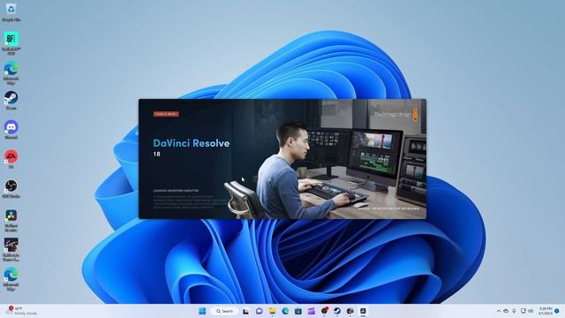Select the red EA desktop shortcut
The image size is (565, 318).
tap(11, 159)
